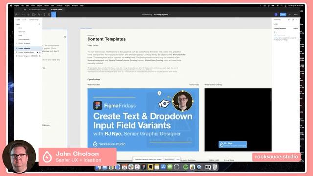Click the Content Templates heading text
The height and width of the screenshot is (176, 313).
click(107, 39)
